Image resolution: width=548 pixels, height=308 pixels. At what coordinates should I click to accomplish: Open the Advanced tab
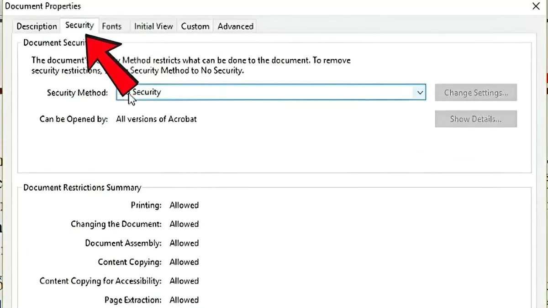coord(235,26)
